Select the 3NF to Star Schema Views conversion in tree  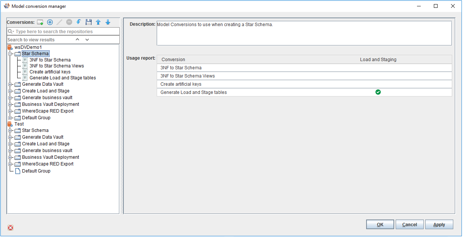pos(56,66)
